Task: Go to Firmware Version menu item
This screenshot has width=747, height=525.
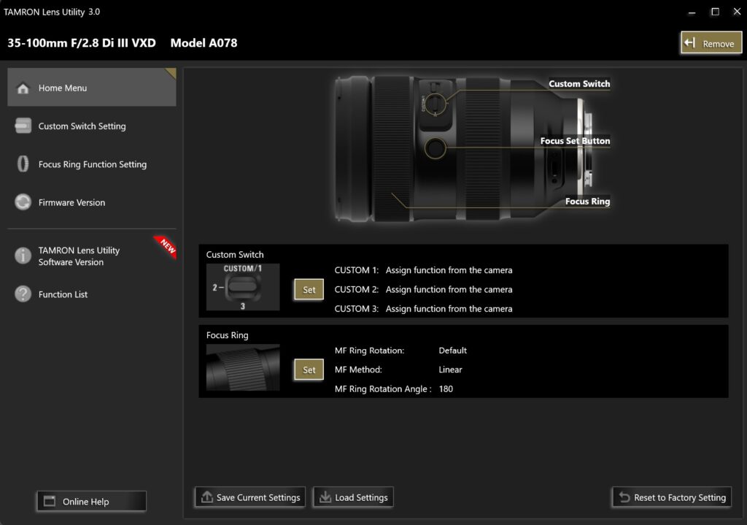Action: point(71,202)
